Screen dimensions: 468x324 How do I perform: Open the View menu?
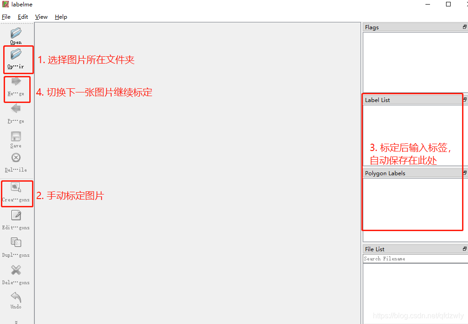(x=41, y=17)
